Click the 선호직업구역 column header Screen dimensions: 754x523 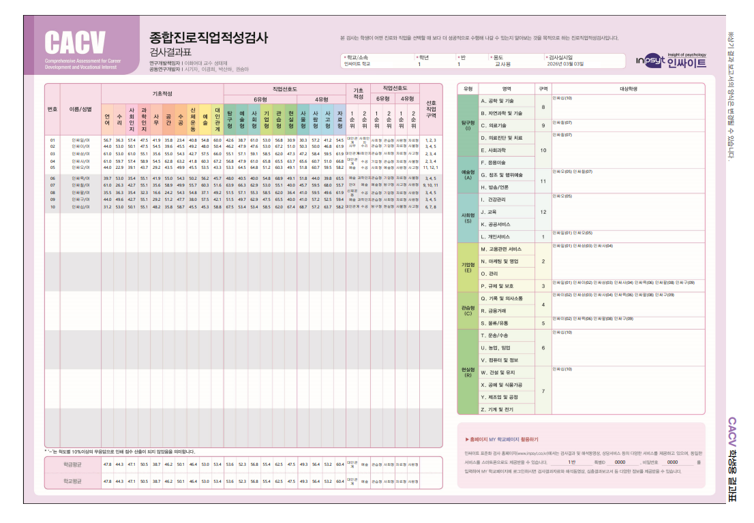point(431,110)
